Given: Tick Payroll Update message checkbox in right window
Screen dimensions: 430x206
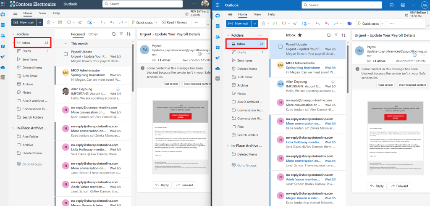Looking at the screenshot, I should point(281,47).
